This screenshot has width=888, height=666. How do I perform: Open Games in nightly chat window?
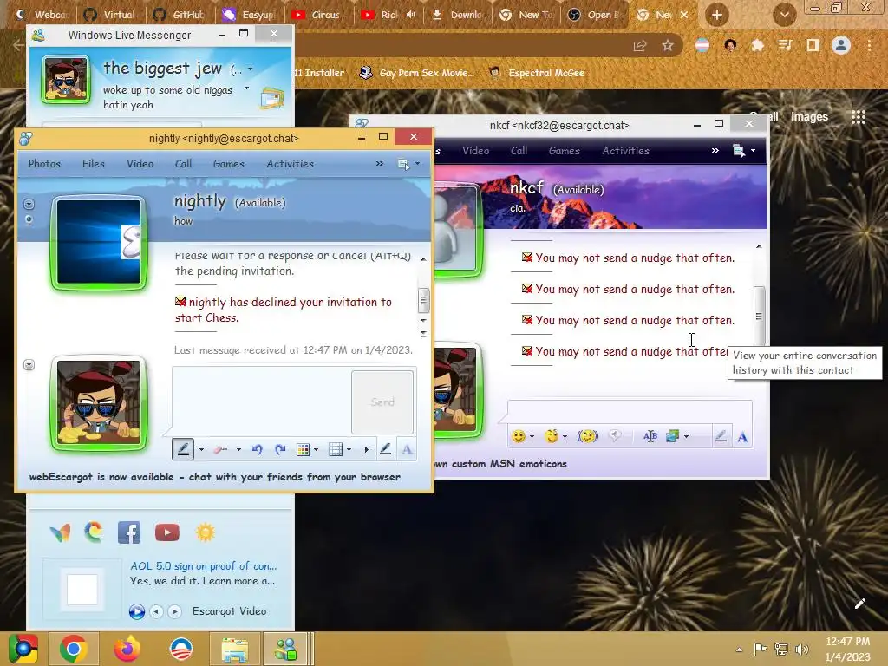pyautogui.click(x=229, y=164)
